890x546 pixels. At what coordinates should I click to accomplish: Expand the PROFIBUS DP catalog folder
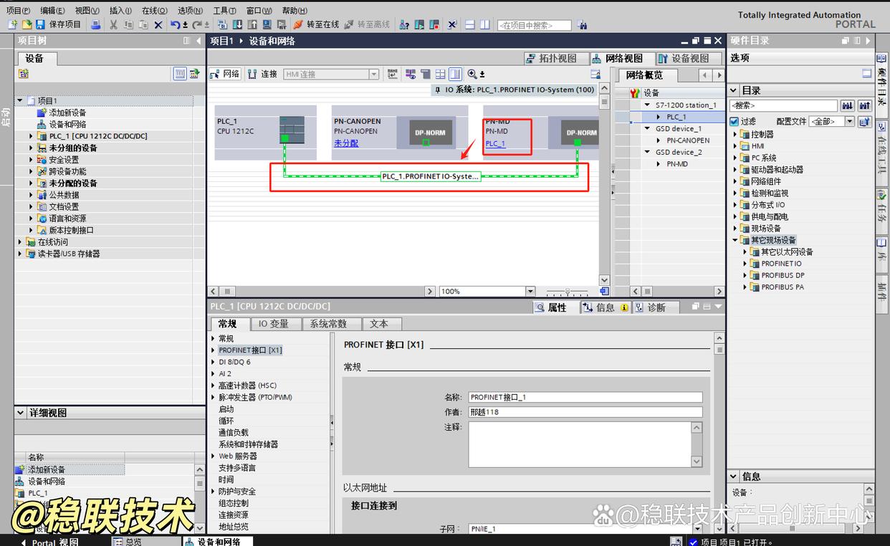tap(745, 275)
